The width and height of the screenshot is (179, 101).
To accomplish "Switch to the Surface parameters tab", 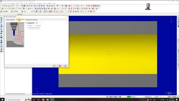I will [x=20, y=20].
